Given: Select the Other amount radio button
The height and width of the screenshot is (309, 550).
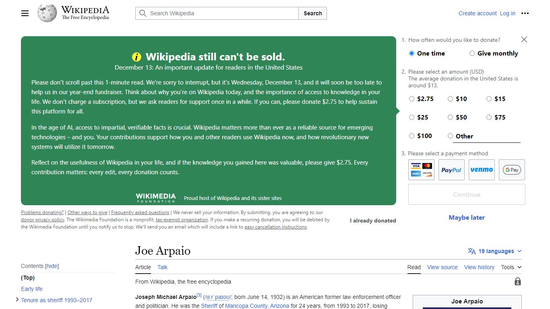Looking at the screenshot, I should (450, 136).
